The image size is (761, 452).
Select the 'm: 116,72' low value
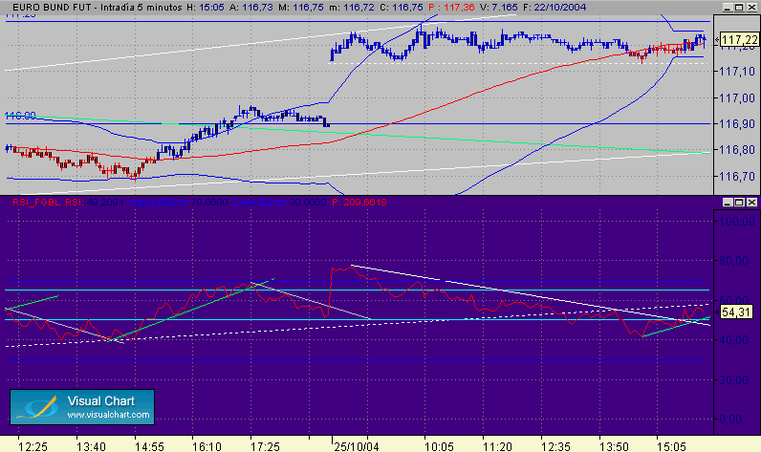point(352,8)
